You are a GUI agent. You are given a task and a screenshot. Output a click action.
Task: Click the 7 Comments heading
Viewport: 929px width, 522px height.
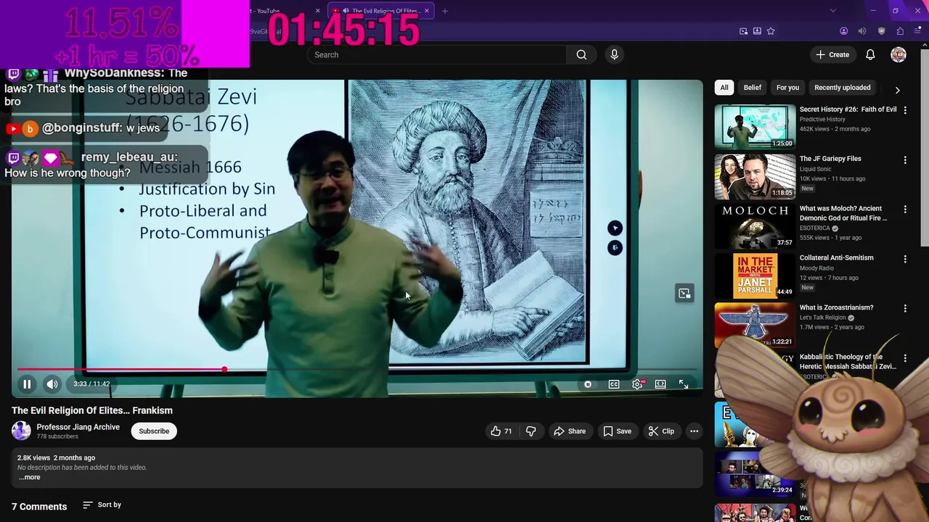click(x=39, y=507)
